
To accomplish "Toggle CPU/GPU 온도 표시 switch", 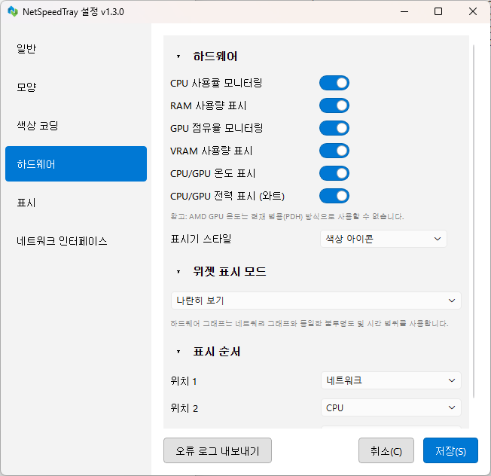I will tap(334, 173).
